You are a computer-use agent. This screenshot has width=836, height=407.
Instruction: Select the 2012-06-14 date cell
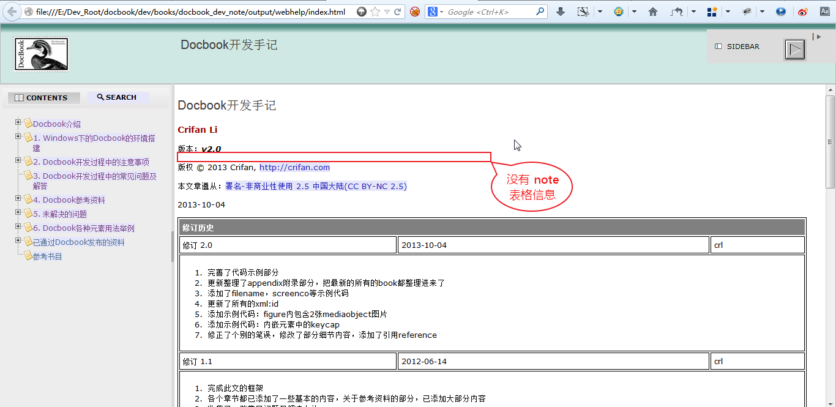(x=553, y=361)
